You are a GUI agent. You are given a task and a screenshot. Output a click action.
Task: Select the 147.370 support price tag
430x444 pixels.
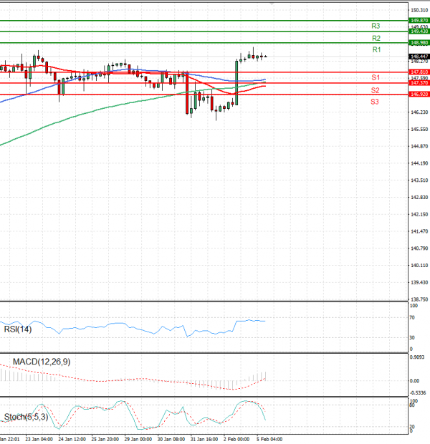pos(419,83)
